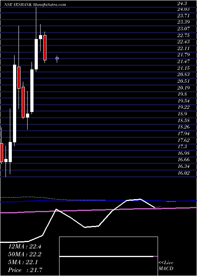Viewport: 197px width, 276px height.
Task: Pick the 16.02 price level label
Action: (184, 173)
